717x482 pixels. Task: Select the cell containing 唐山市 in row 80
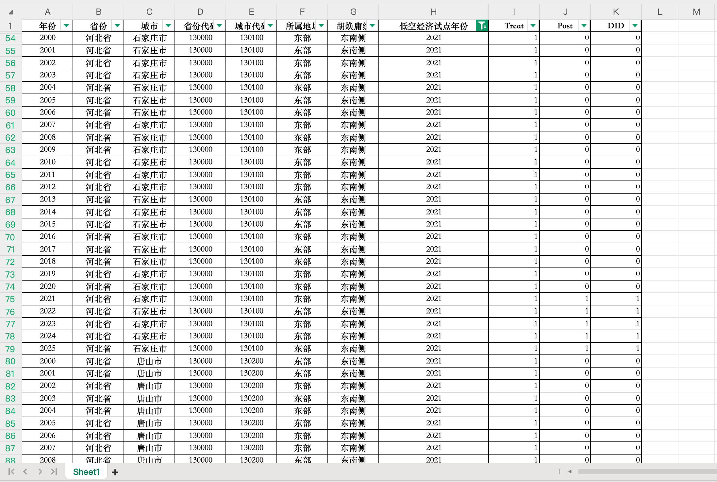(x=149, y=361)
